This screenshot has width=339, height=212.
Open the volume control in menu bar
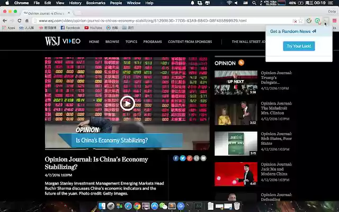(236, 3)
